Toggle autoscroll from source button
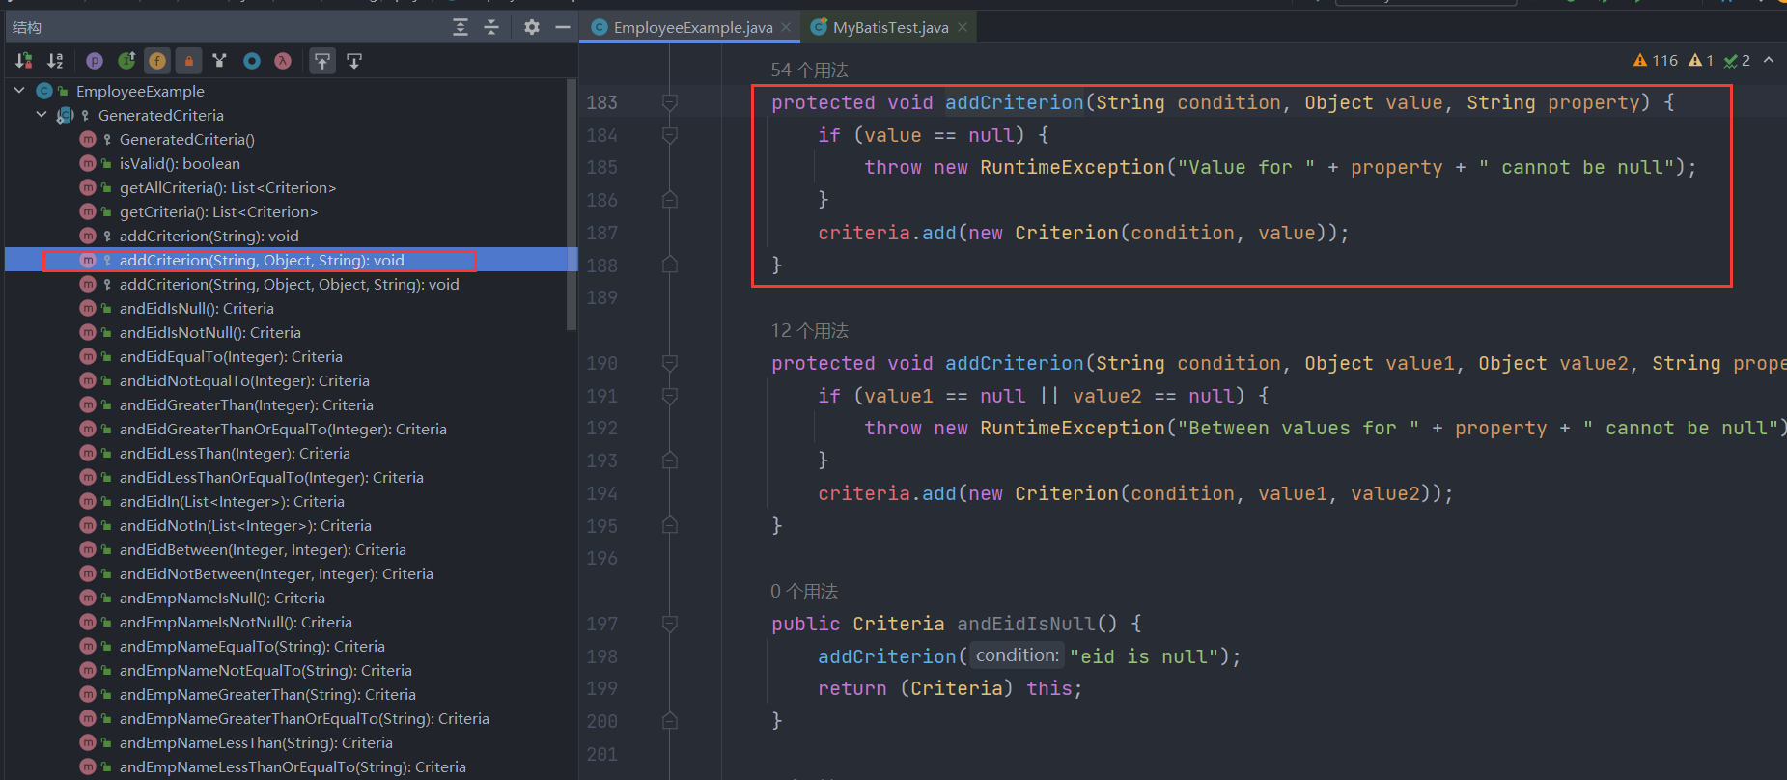 click(x=354, y=61)
